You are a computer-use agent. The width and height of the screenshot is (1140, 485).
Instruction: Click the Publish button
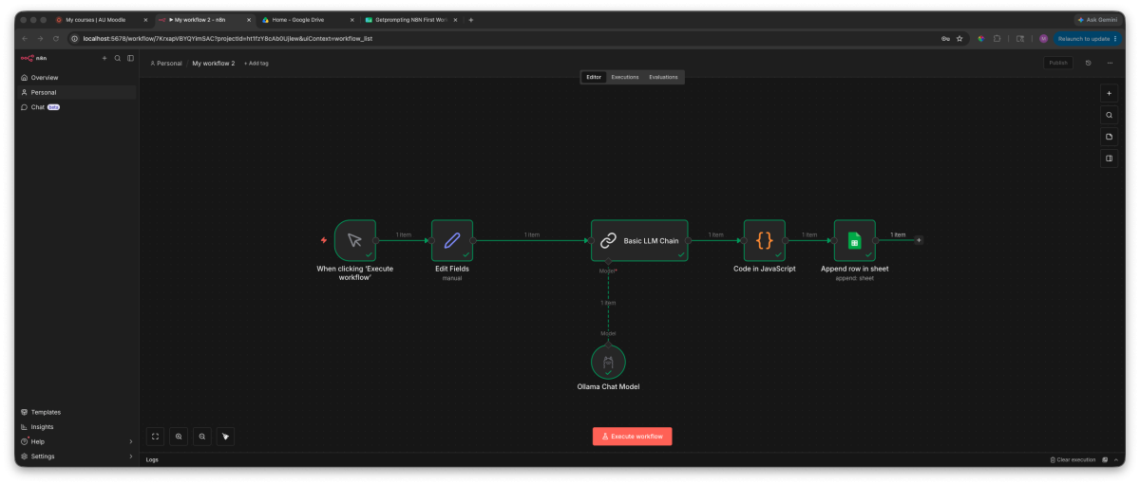point(1058,63)
